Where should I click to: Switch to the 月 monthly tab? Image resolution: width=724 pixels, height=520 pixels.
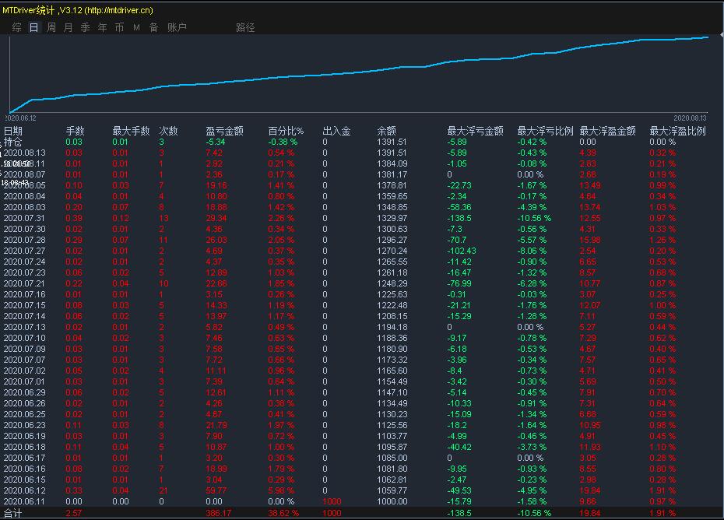(68, 27)
